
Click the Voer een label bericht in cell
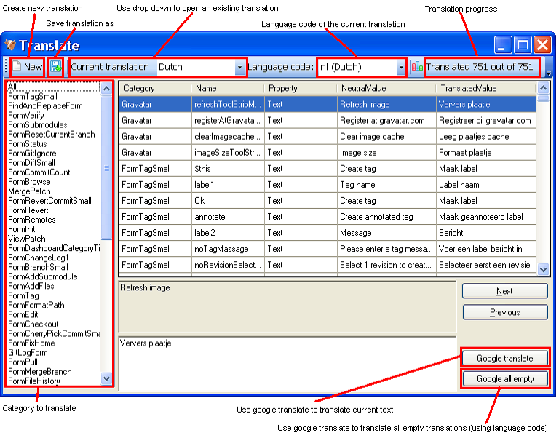click(486, 249)
